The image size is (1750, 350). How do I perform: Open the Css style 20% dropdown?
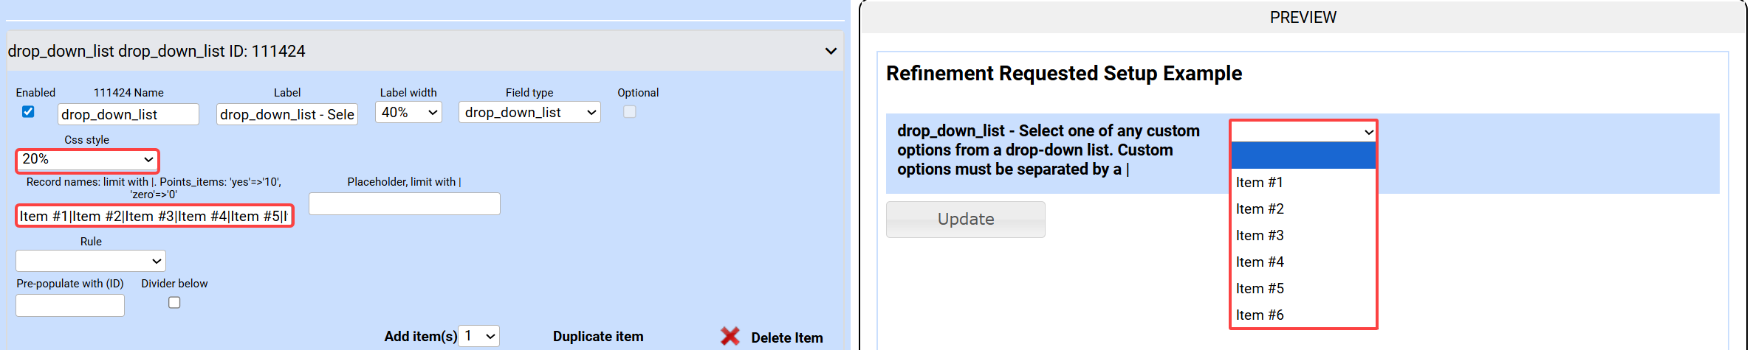click(x=87, y=159)
